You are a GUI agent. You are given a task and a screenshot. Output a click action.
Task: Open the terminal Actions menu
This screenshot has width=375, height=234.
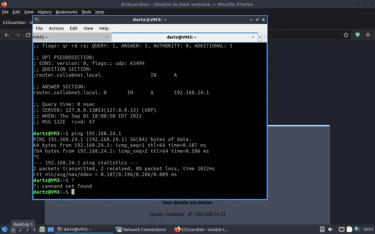coord(56,28)
